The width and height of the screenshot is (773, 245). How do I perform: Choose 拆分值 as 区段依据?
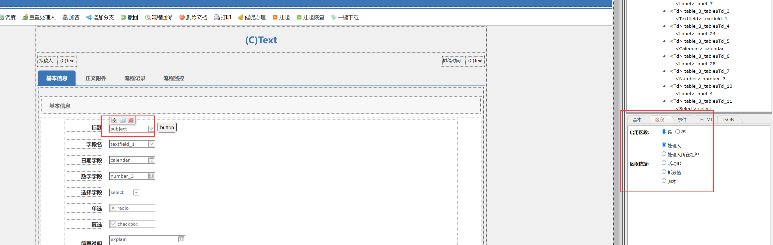click(x=664, y=172)
